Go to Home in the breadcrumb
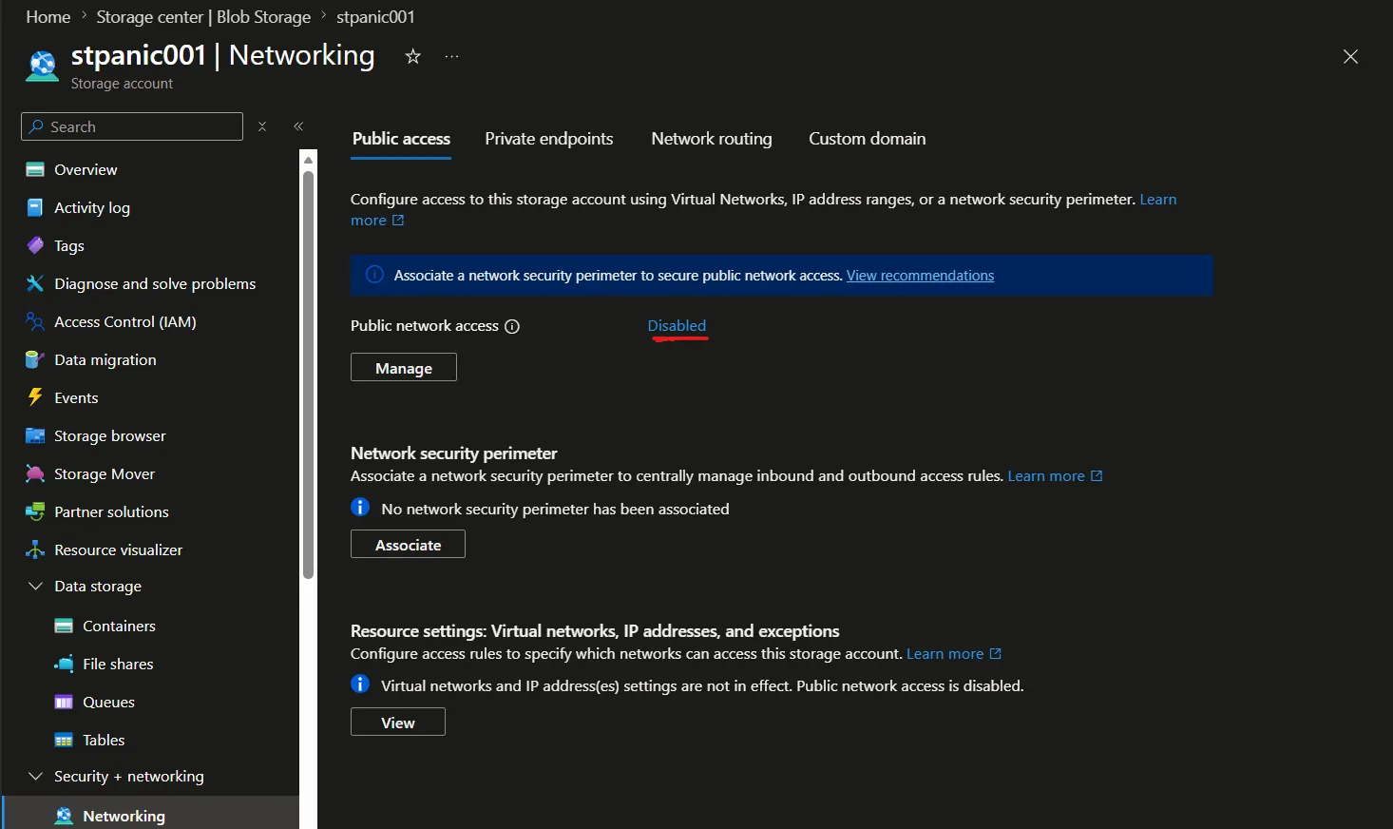The height and width of the screenshot is (829, 1393). click(48, 17)
